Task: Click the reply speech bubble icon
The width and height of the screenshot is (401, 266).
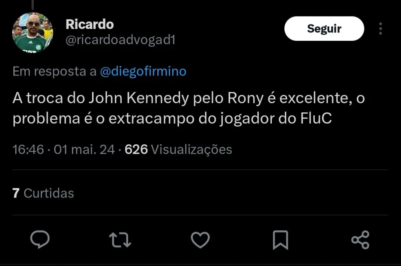Action: 40,239
